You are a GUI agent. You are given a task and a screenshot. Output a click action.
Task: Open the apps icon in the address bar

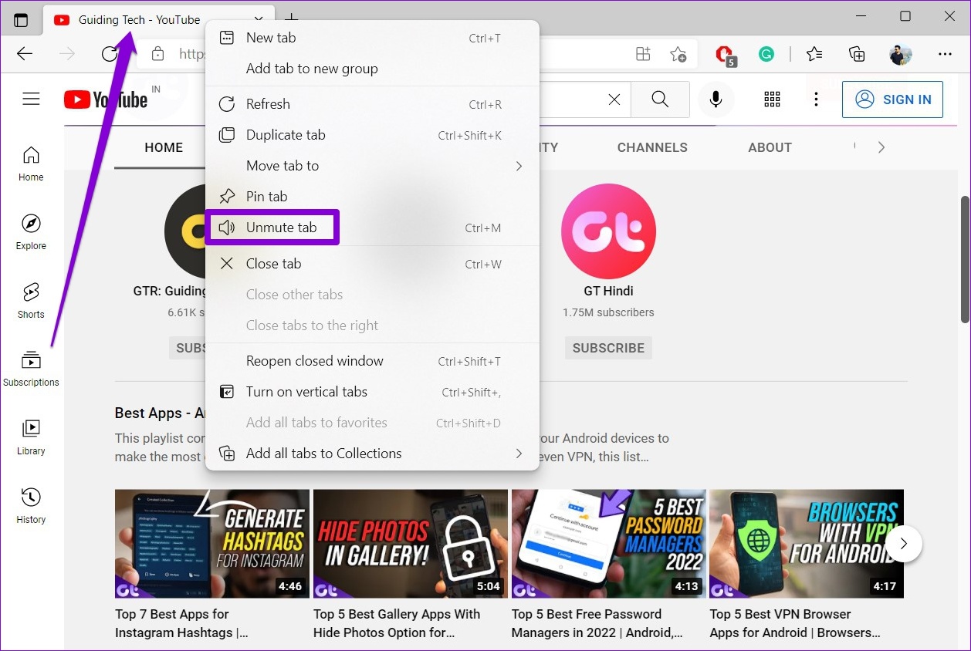[x=643, y=54]
